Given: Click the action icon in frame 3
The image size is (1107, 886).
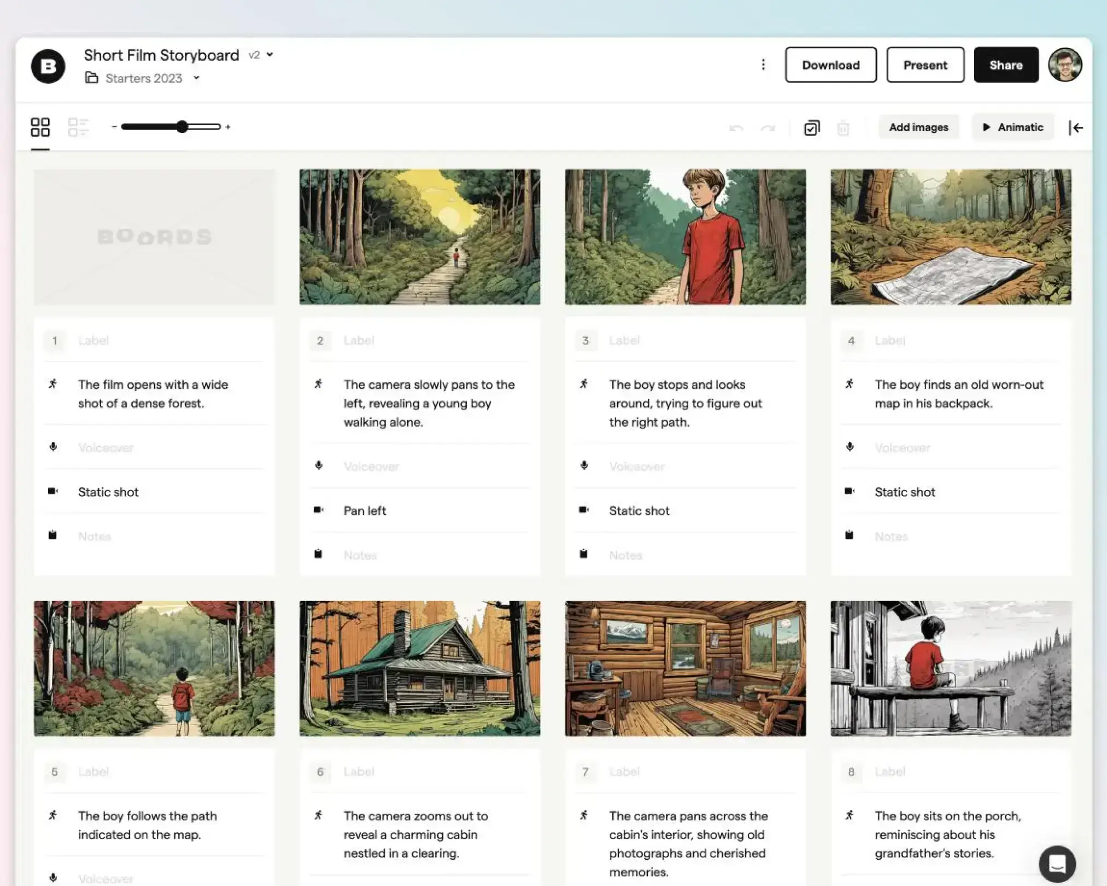Looking at the screenshot, I should coord(584,384).
